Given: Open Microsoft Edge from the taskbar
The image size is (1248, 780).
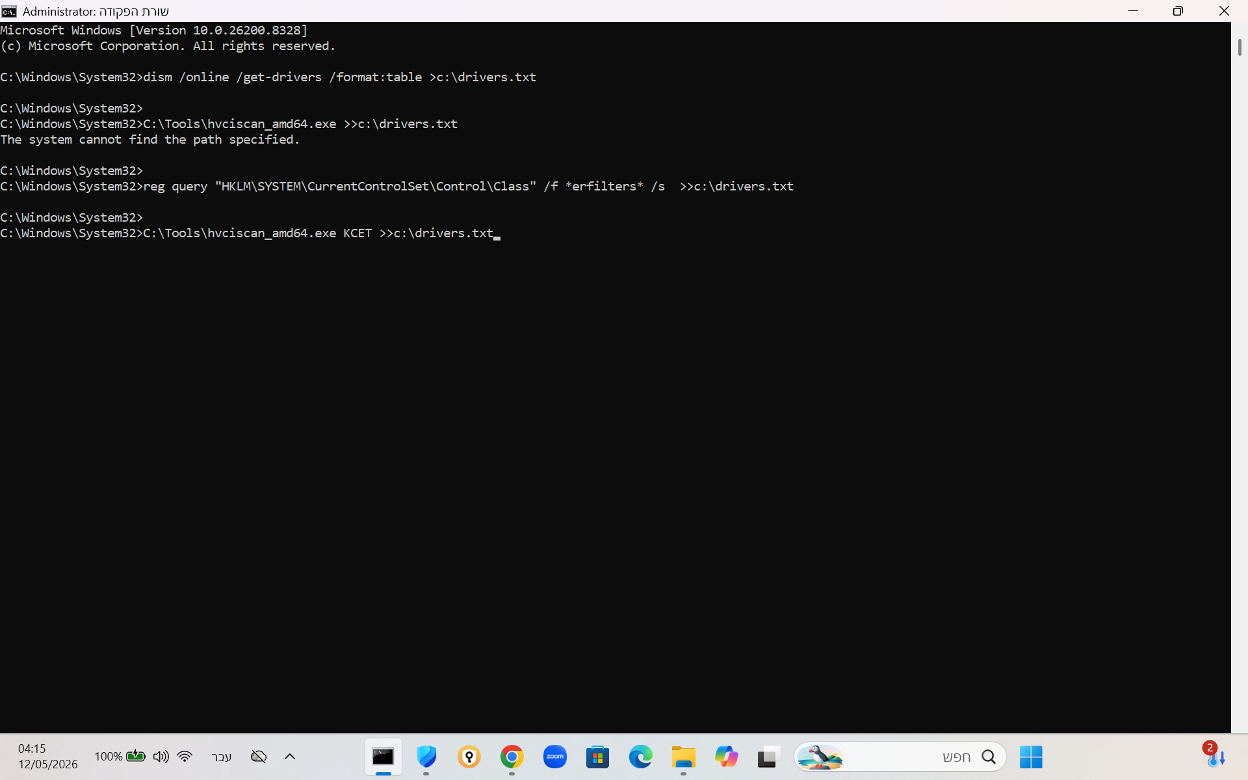Looking at the screenshot, I should [x=641, y=757].
